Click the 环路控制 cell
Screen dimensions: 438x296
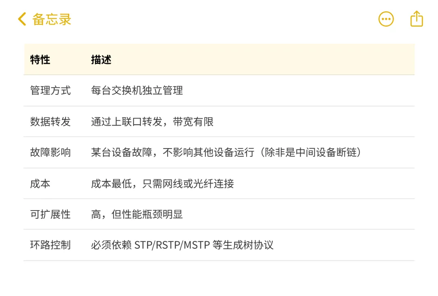click(x=50, y=245)
